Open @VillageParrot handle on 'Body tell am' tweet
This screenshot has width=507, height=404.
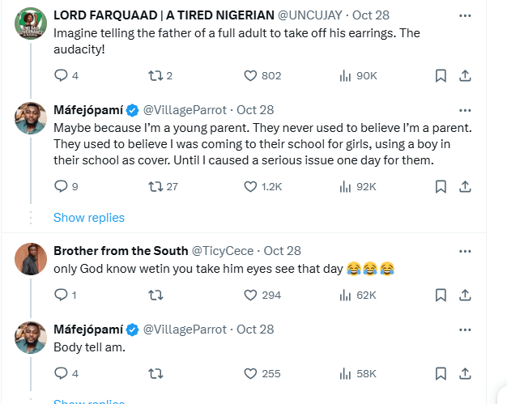(x=185, y=329)
